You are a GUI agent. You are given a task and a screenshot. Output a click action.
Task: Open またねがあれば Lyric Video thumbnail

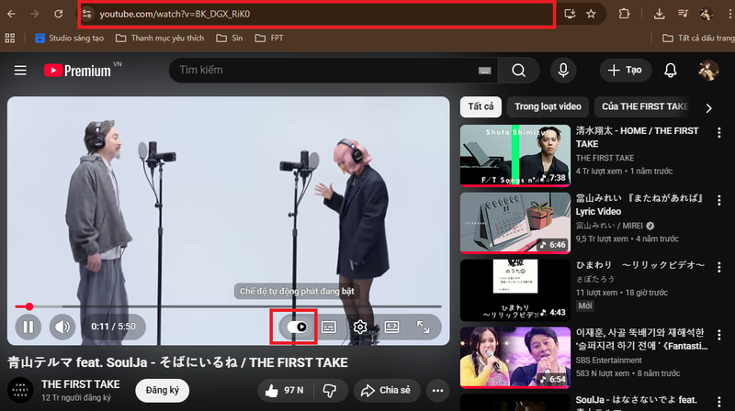(x=515, y=223)
